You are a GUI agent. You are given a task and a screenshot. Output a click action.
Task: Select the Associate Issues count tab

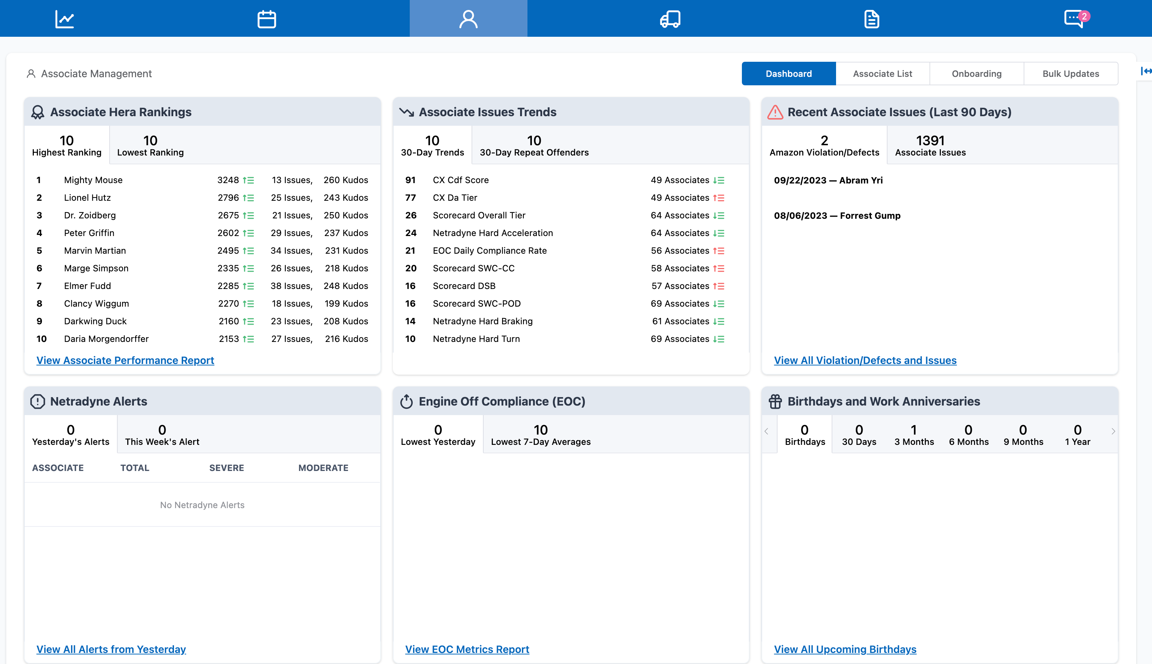(x=930, y=146)
